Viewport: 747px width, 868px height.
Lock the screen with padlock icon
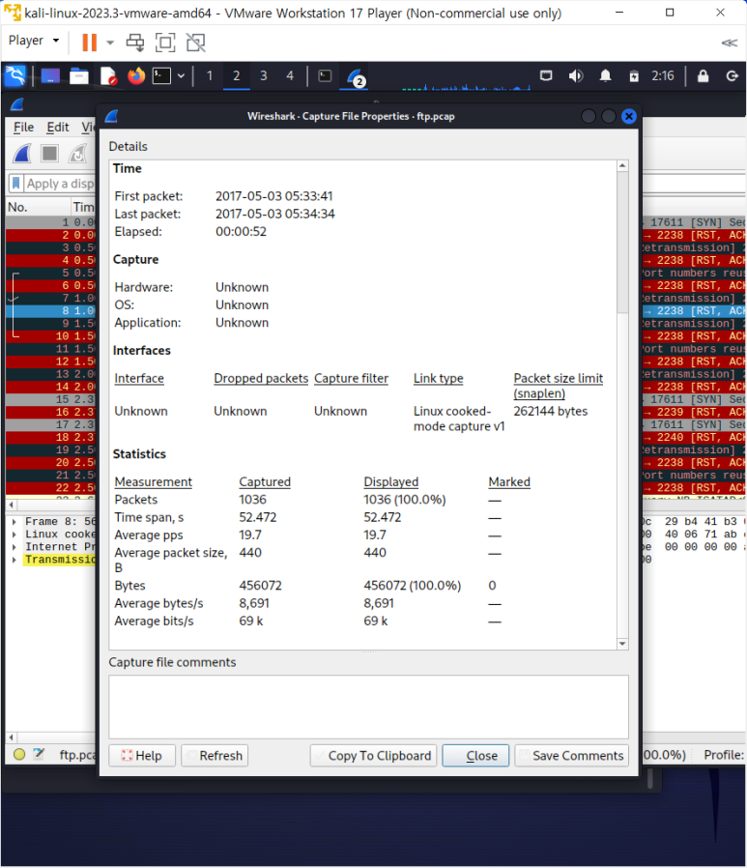point(703,75)
